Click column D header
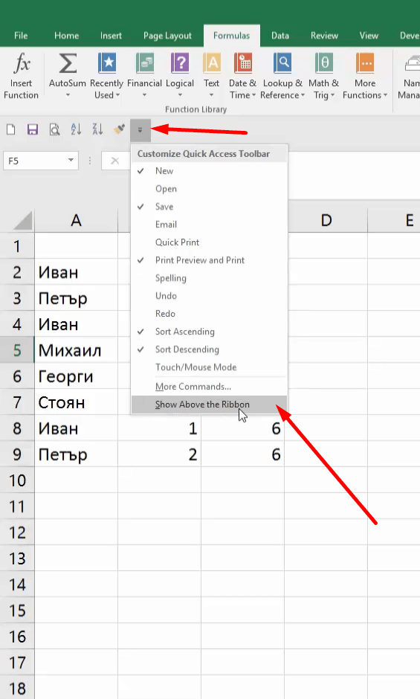The image size is (420, 699). tap(326, 220)
